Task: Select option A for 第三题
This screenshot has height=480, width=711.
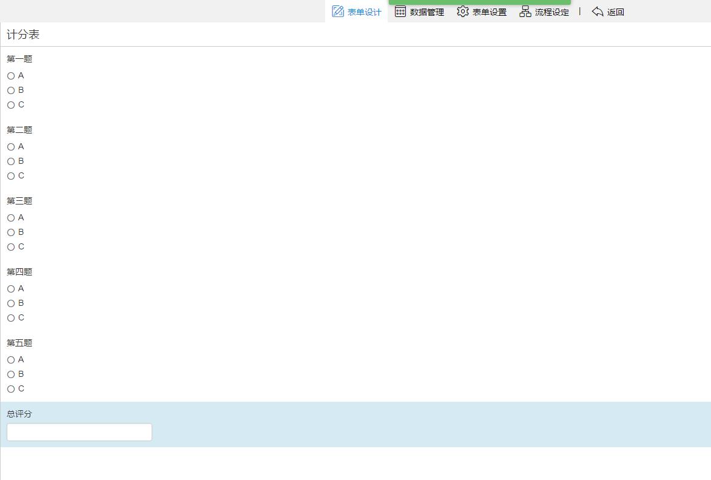Action: coord(11,218)
